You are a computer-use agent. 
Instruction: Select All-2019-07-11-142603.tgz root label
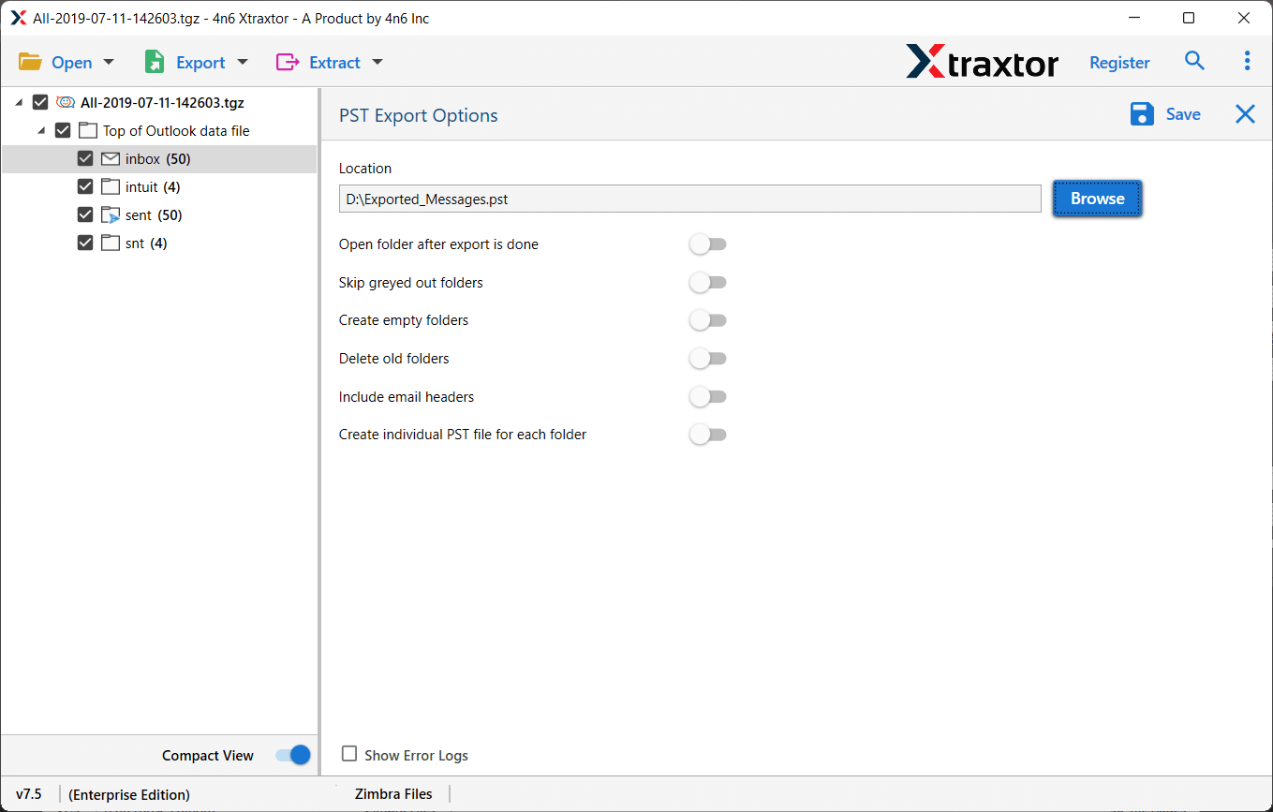coord(162,103)
